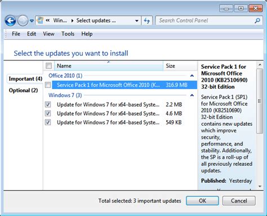This screenshot has height=216, width=267.
Task: Click the magnifier search icon
Action: click(x=257, y=20)
